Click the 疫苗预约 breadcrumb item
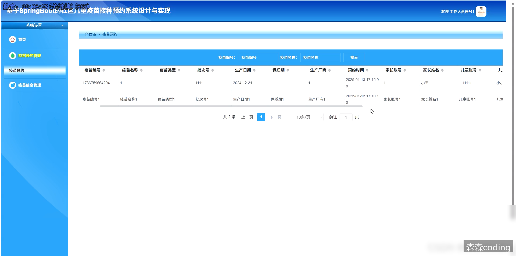 coord(110,34)
